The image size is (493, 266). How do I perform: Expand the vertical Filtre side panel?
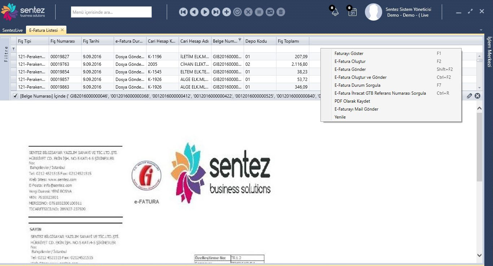[5, 54]
